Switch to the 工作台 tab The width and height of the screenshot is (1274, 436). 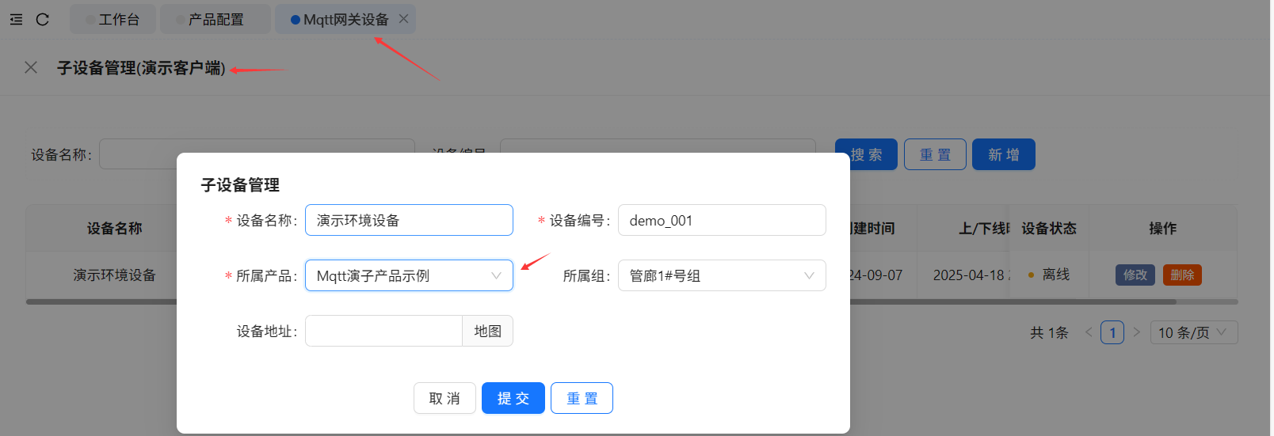tap(113, 20)
